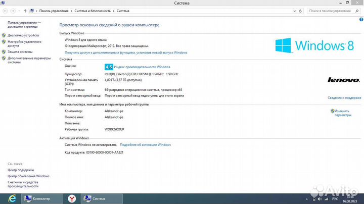
Task: Switch to 'Компьютер' taskbar window
Action: (42, 198)
